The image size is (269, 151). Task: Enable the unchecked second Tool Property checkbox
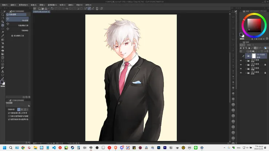pos(9,116)
